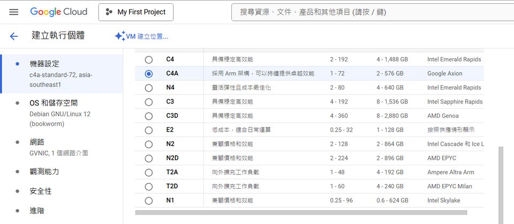Viewport: 514px width, 224px height.
Task: Select the C3D machine series radio button
Action: click(149, 116)
